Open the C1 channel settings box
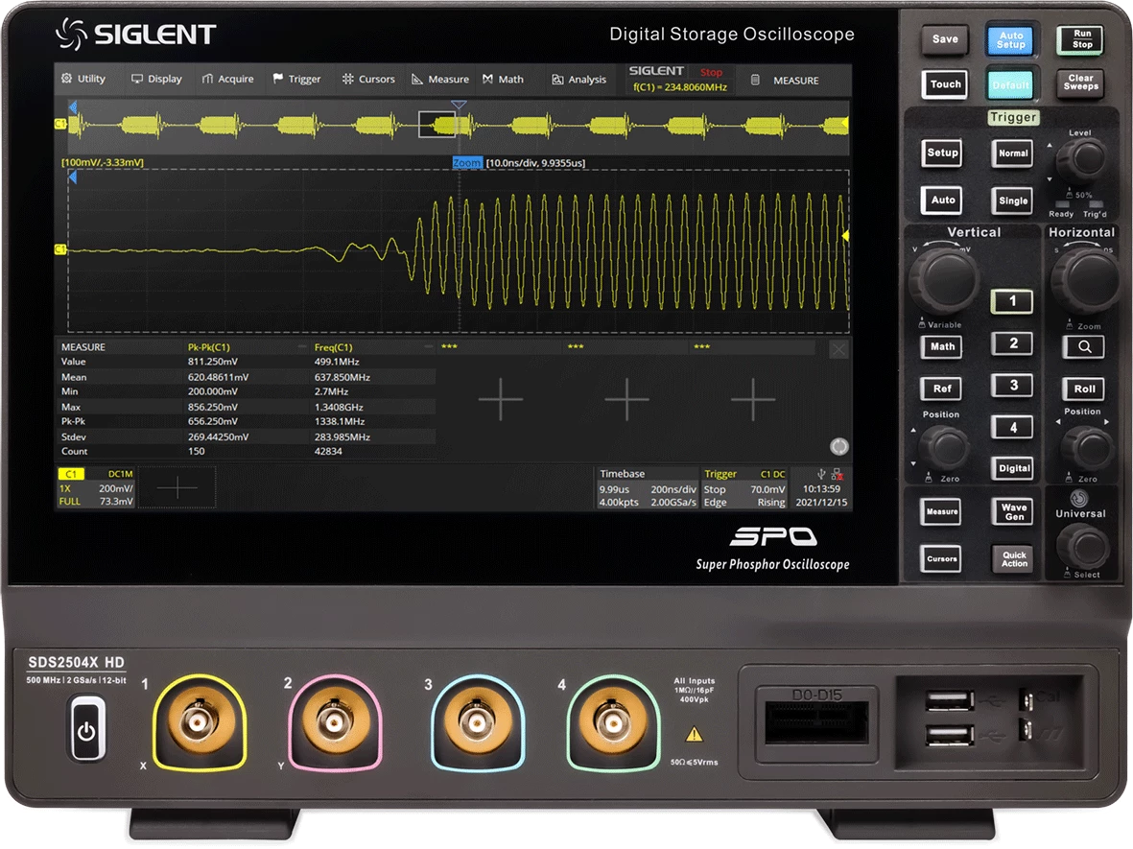Image resolution: width=1133 pixels, height=849 pixels. [x=96, y=487]
